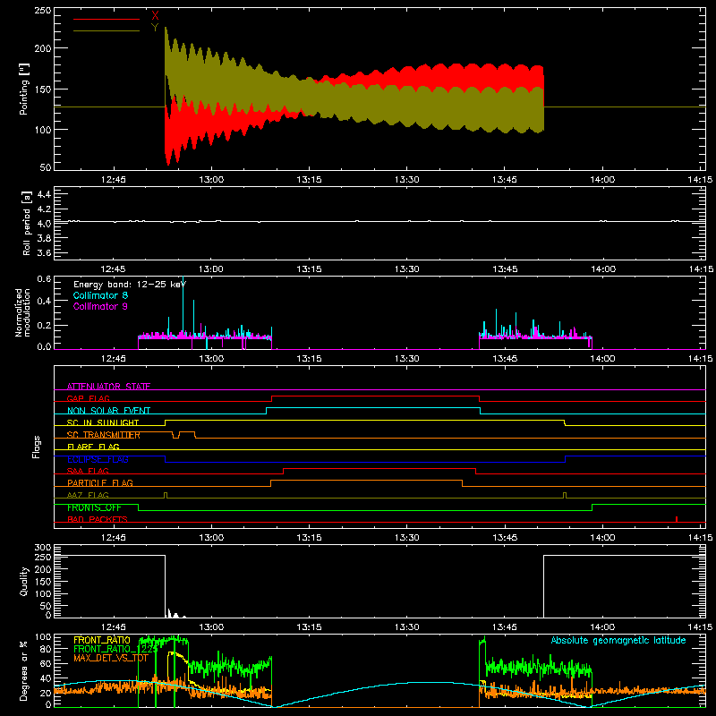Click the Collimator 8 legend label
The image size is (716, 716).
[100, 295]
